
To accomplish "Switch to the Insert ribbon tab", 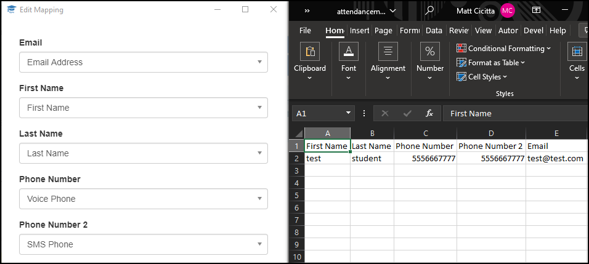I will click(359, 31).
